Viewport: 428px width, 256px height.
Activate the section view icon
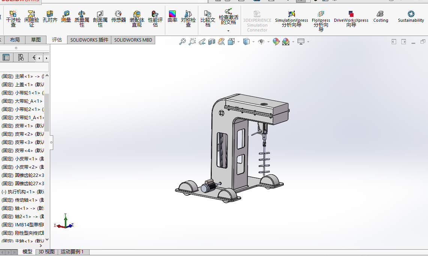pos(212,42)
